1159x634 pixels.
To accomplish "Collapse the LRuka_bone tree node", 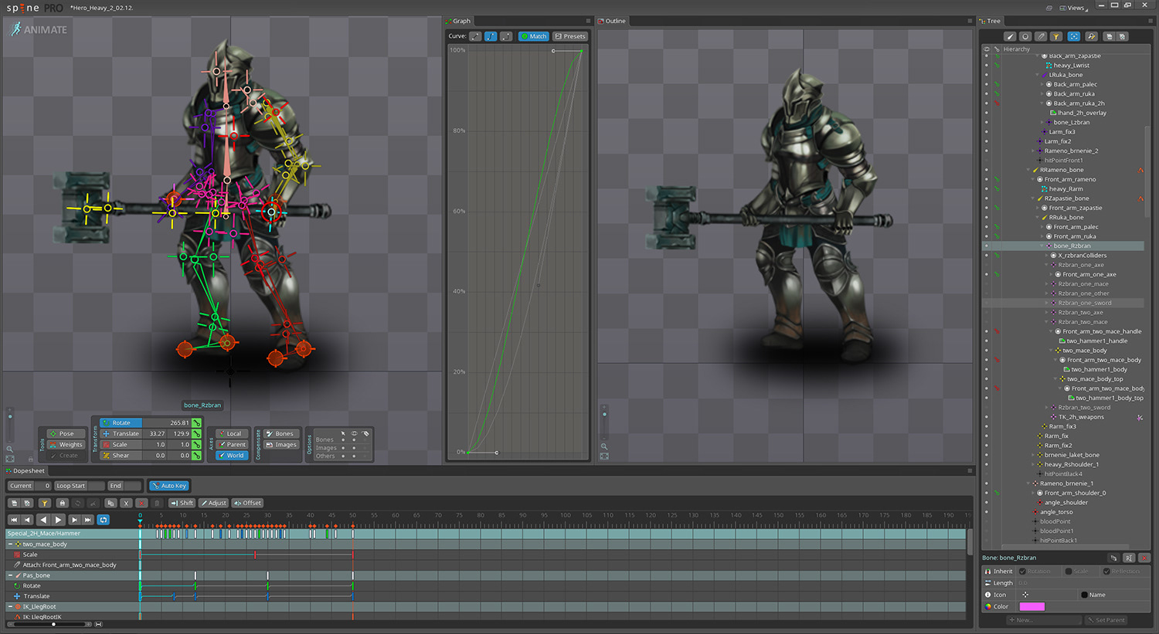I will coord(1037,75).
